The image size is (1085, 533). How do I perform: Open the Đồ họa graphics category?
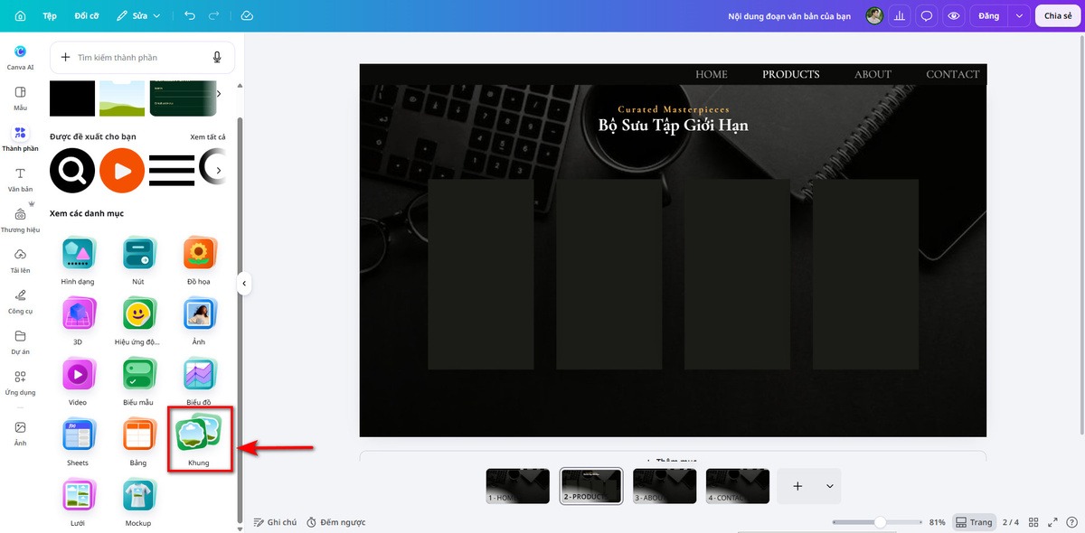tap(199, 260)
